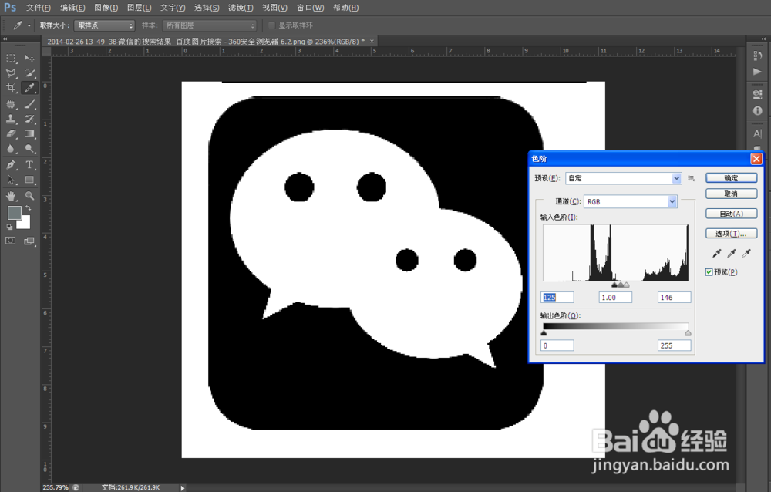Select the Move tool
This screenshot has width=771, height=492.
pos(29,58)
